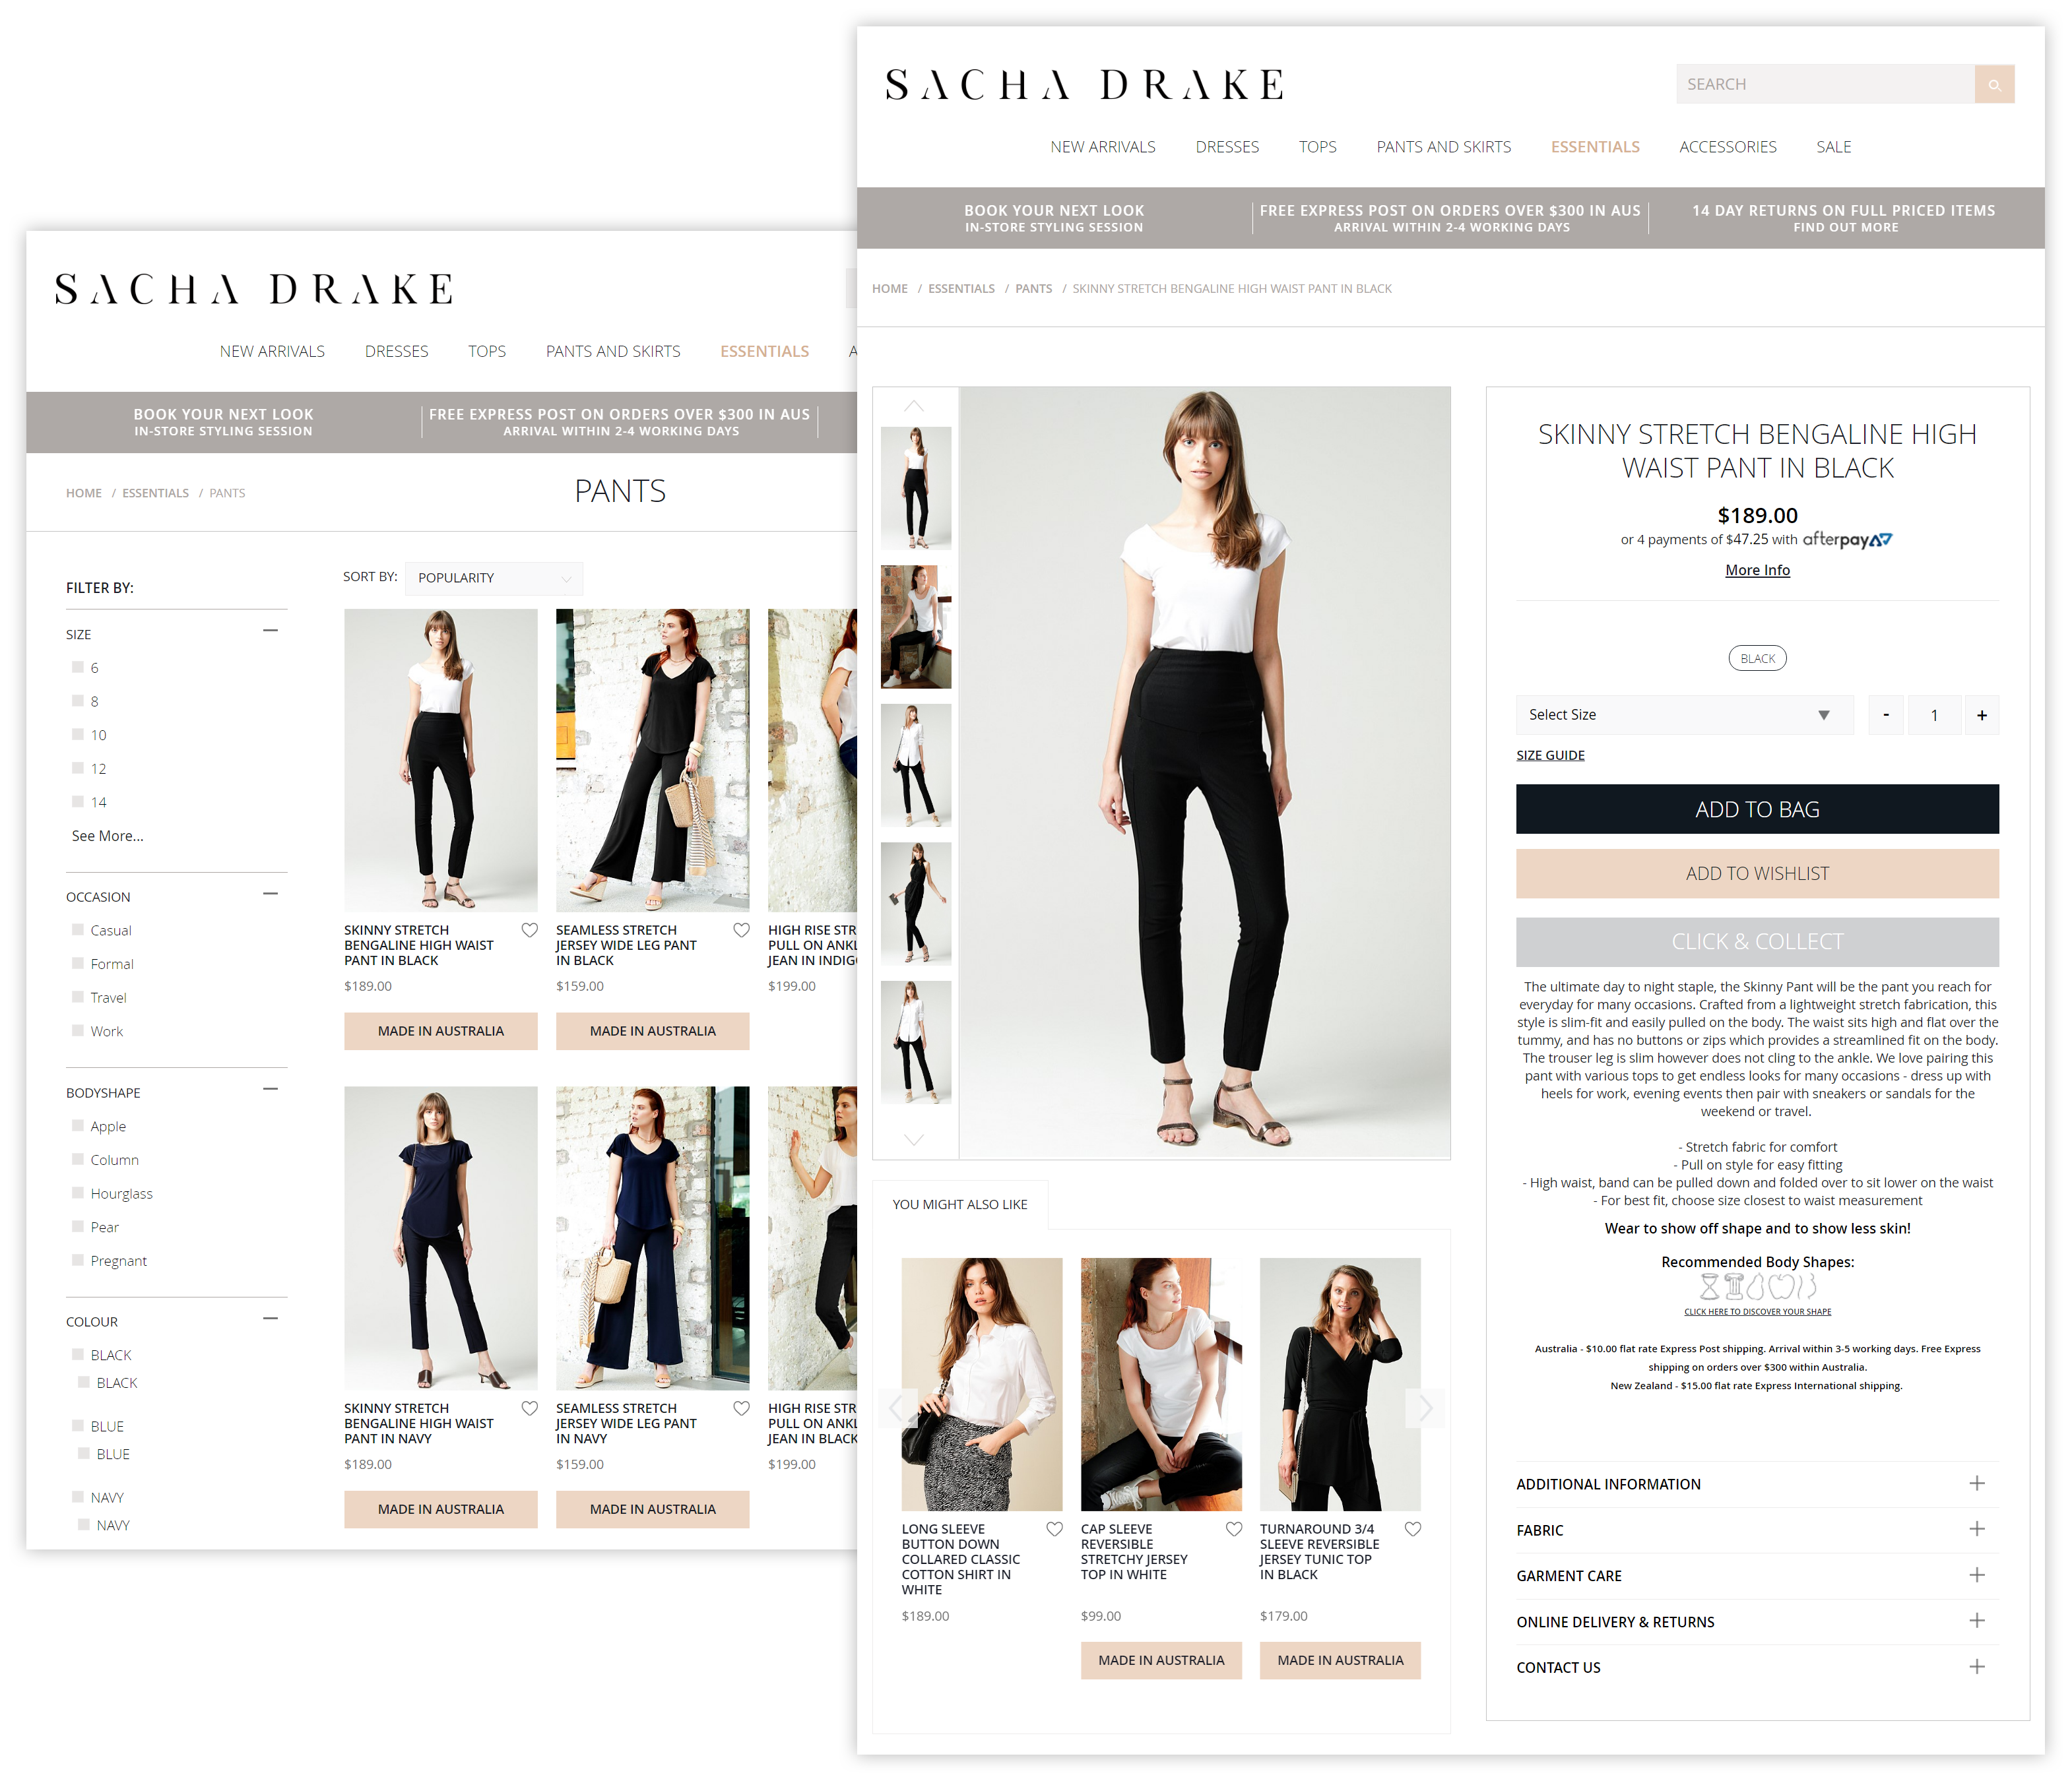This screenshot has height=1781, width=2072.
Task: Check the Pear bodyshape filter
Action: 78,1226
